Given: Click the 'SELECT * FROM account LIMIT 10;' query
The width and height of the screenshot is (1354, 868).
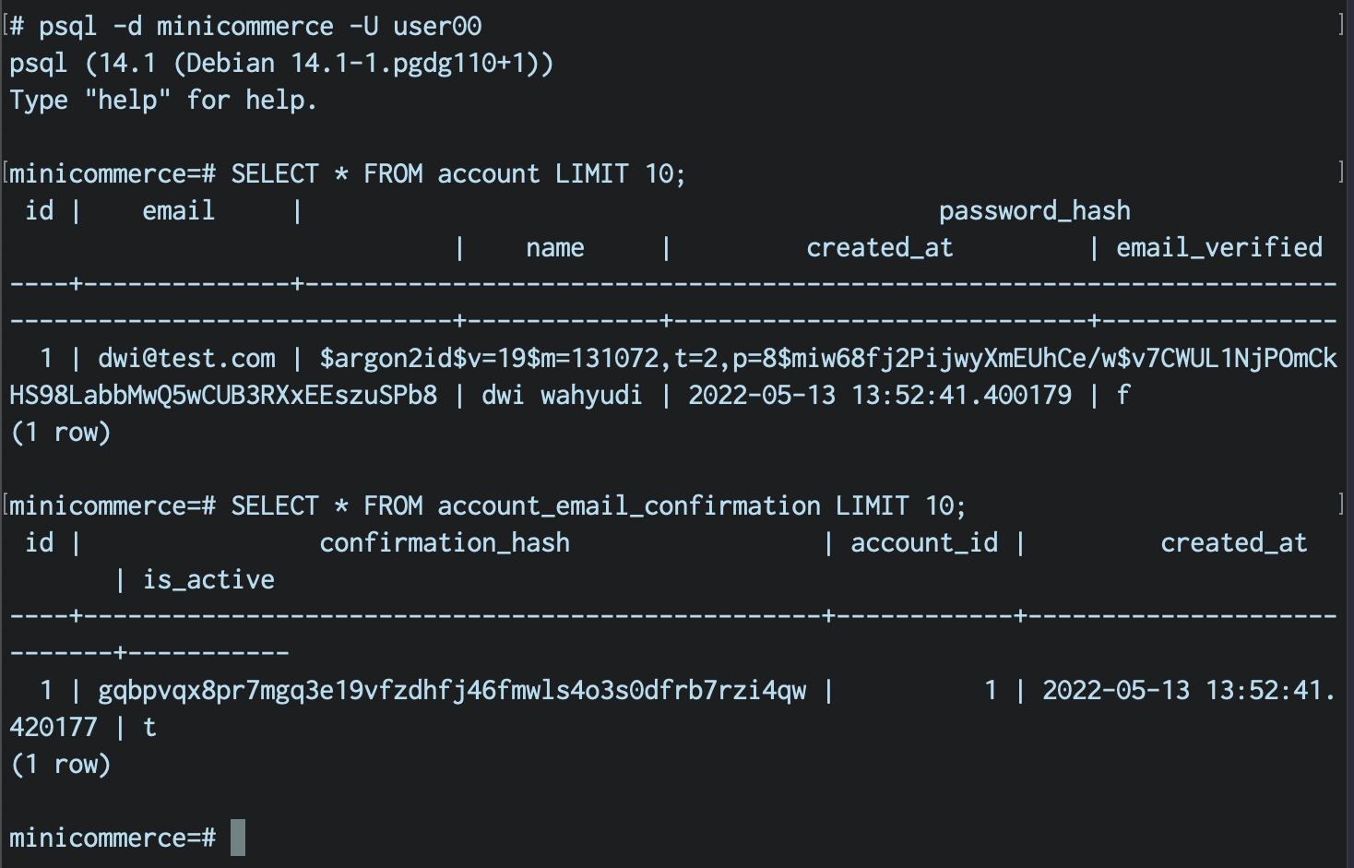Looking at the screenshot, I should (457, 173).
